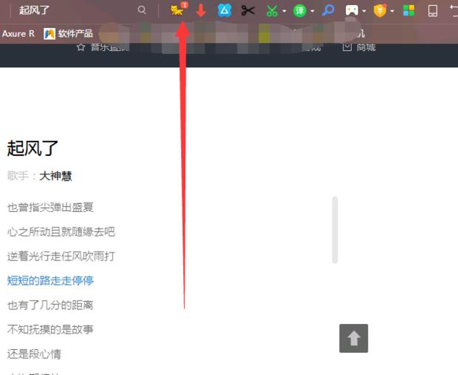Click the gray back-to-top arrow button
The height and width of the screenshot is (375, 458).
pyautogui.click(x=353, y=338)
